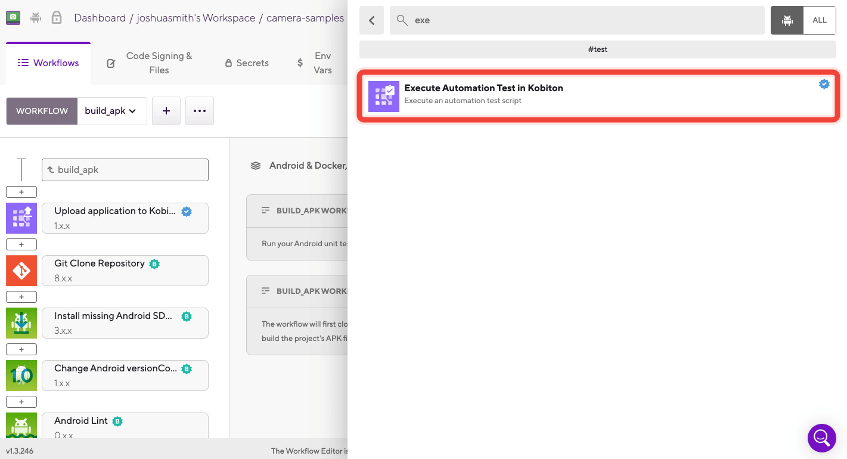The width and height of the screenshot is (847, 459).
Task: Click Change Android versionCode step icon
Action: [x=21, y=376]
